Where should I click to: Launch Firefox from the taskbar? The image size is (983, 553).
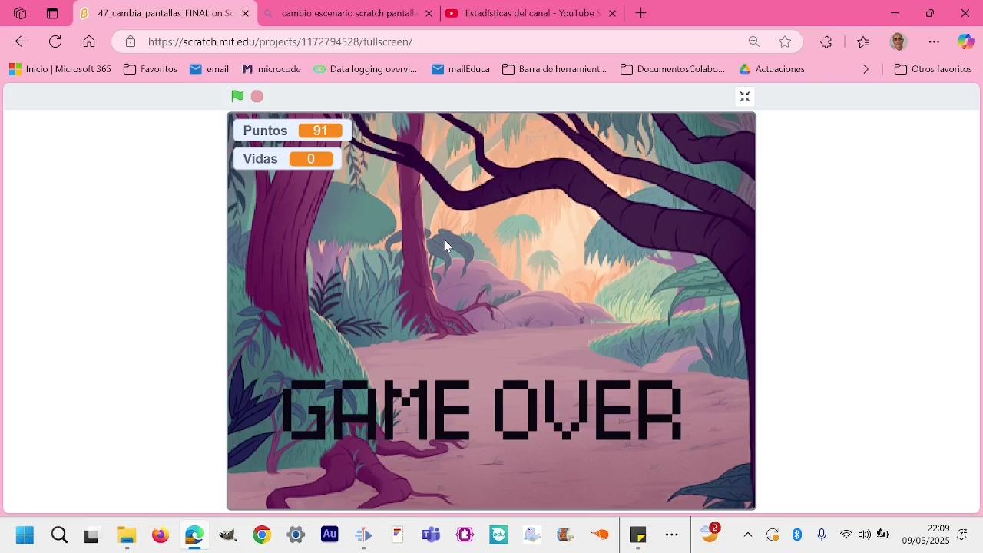[161, 535]
